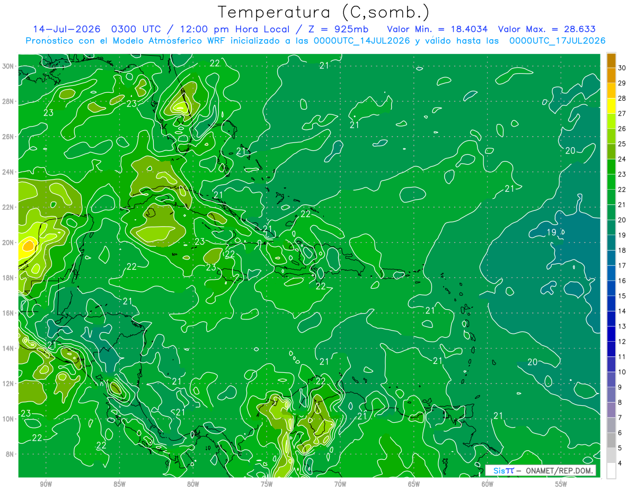
Task: Click the '30' color scale label
Action: click(622, 68)
